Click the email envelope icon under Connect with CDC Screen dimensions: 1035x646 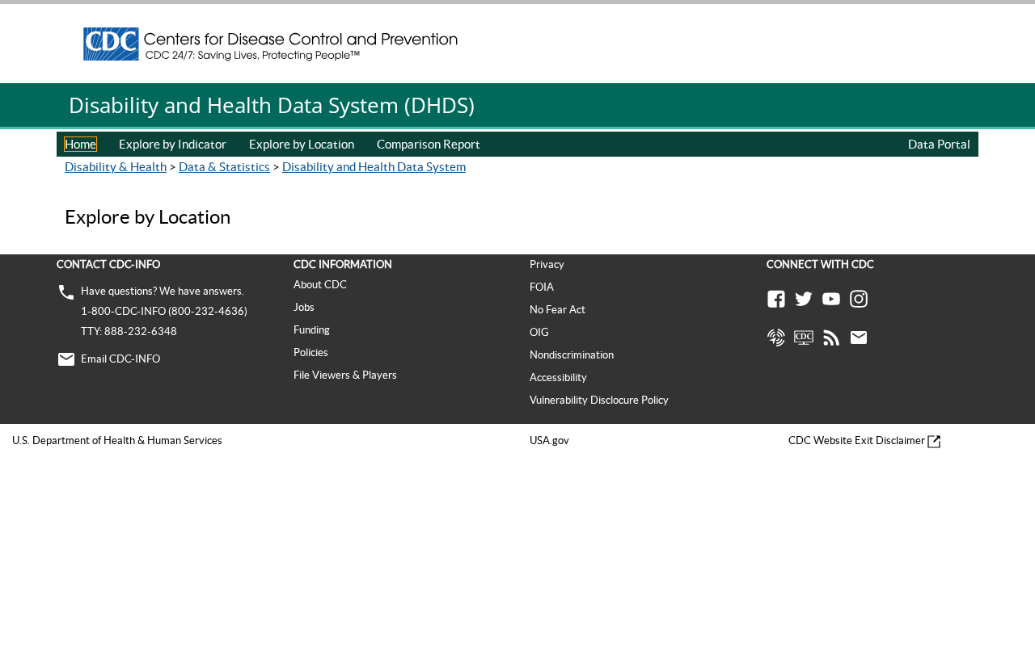click(x=859, y=338)
